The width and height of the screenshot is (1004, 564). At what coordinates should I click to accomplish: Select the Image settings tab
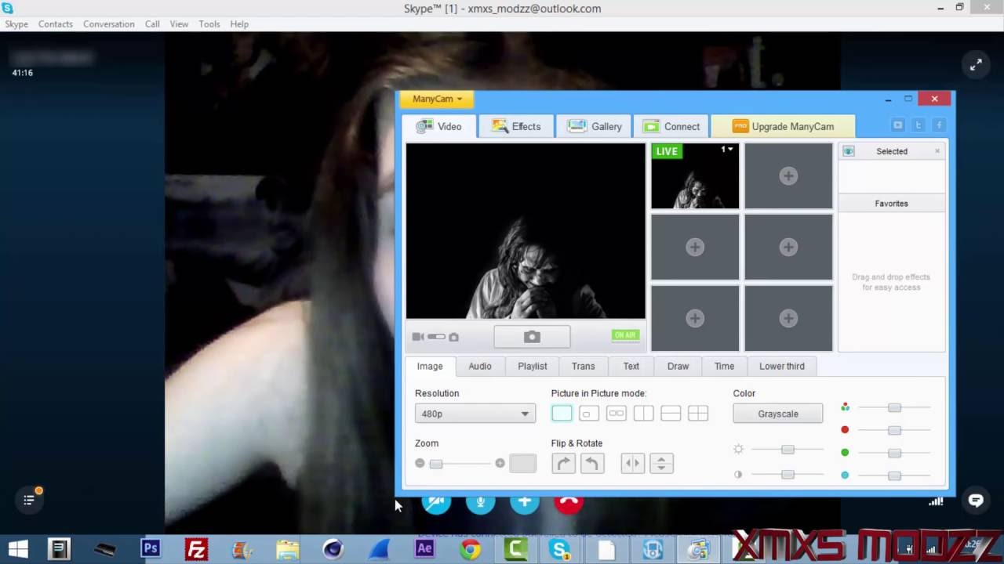(x=430, y=366)
